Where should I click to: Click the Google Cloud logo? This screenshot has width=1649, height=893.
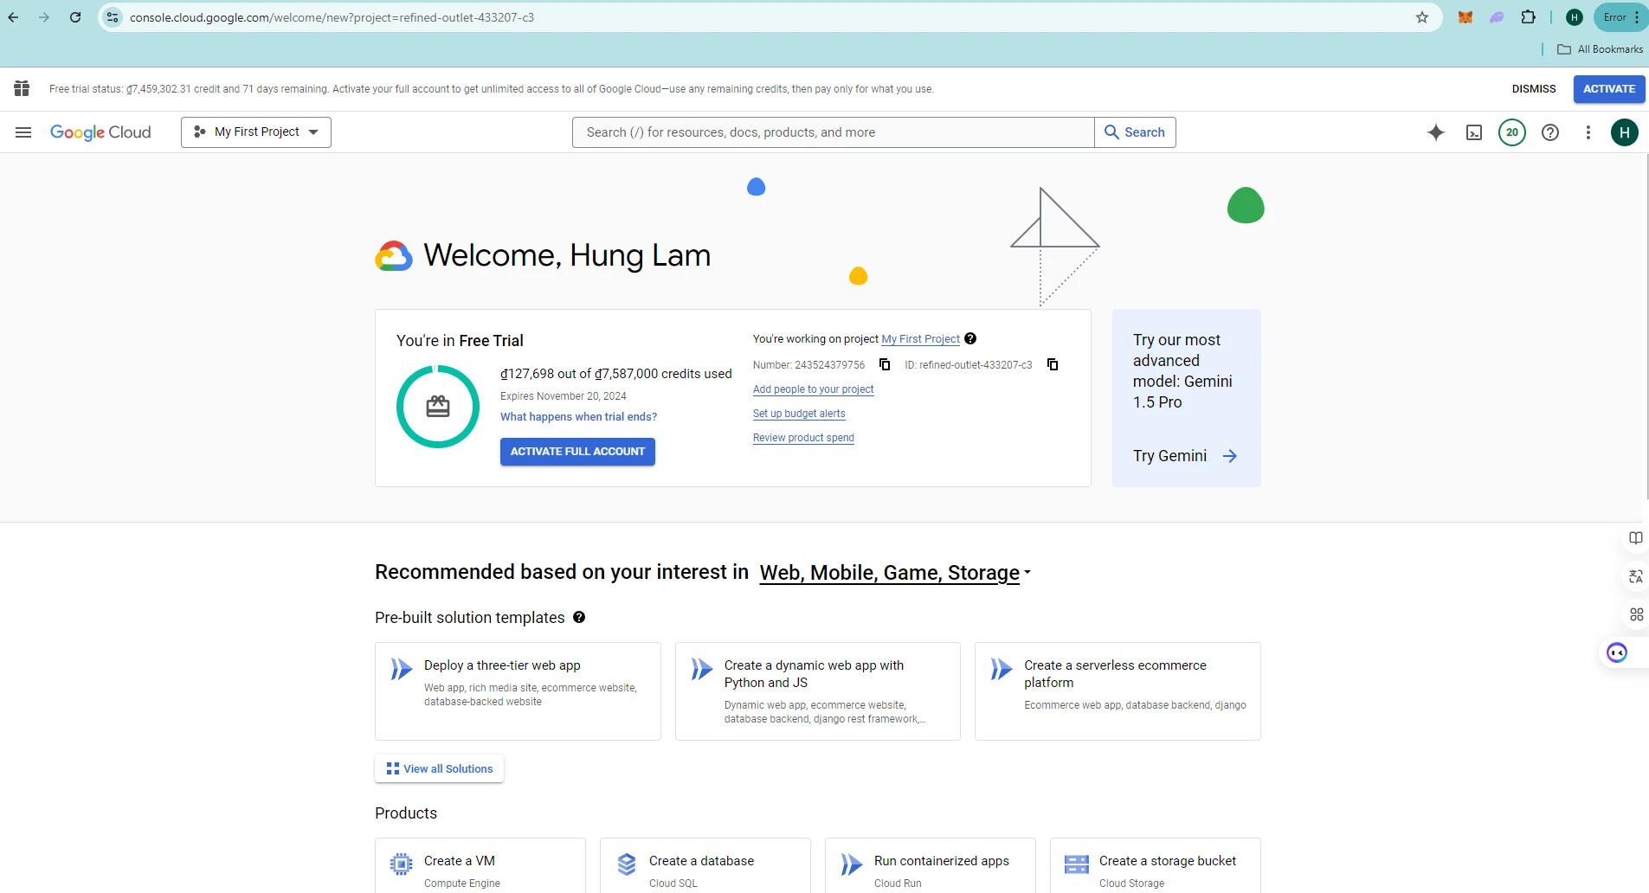point(100,132)
